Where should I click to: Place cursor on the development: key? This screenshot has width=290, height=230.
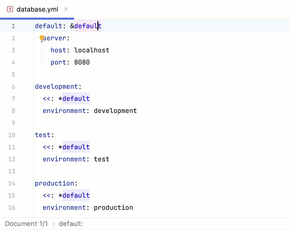pyautogui.click(x=56, y=87)
